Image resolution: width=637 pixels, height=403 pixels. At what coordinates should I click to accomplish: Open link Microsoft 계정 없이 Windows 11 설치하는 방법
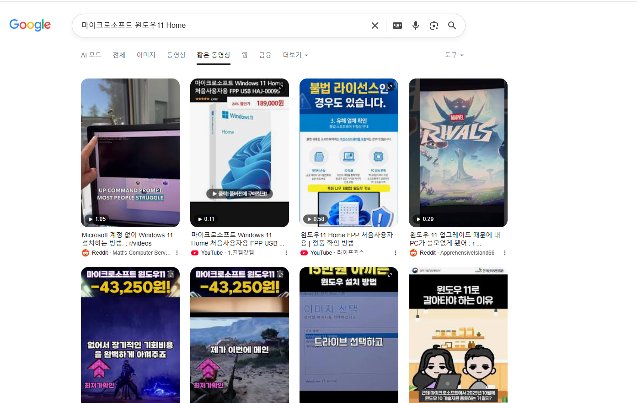(x=128, y=239)
